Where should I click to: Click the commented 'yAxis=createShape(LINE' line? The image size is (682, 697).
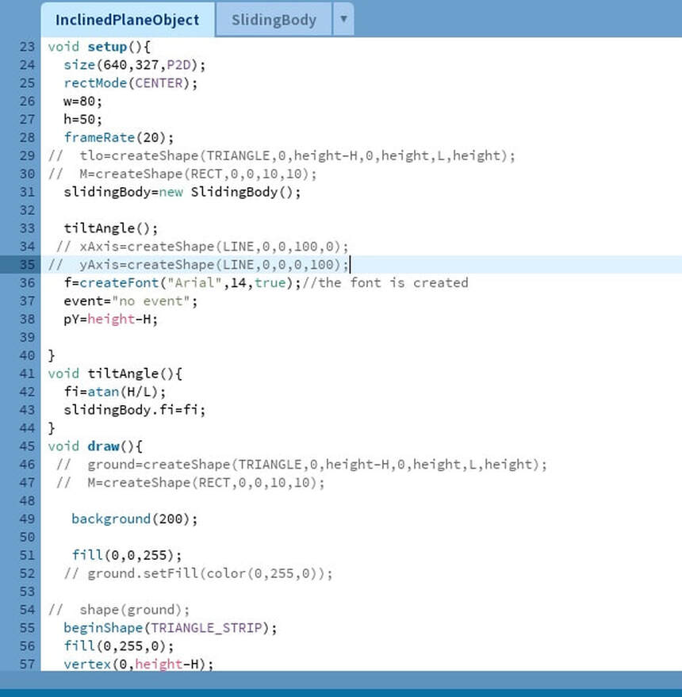pyautogui.click(x=198, y=265)
